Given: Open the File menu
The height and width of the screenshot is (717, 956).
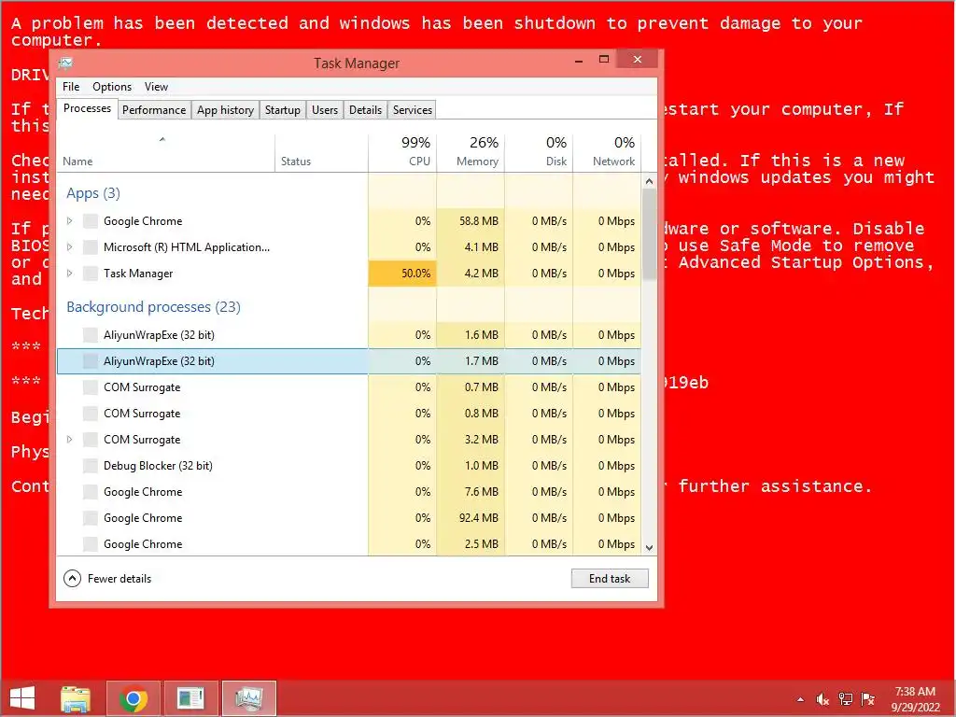Looking at the screenshot, I should 71,87.
